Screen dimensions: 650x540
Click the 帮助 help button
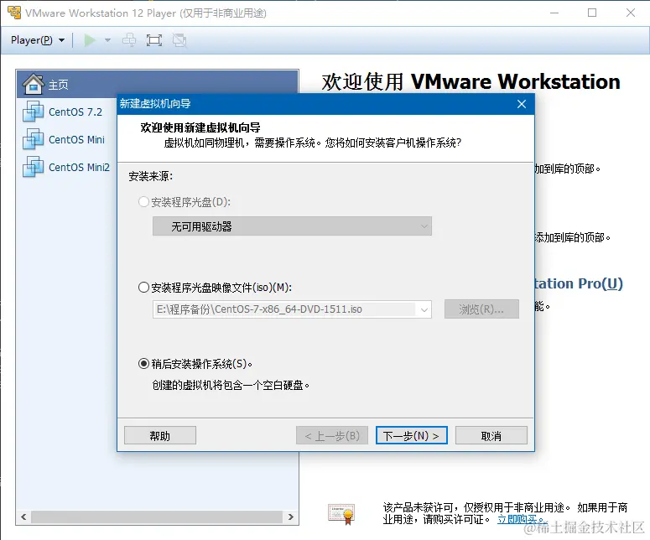(x=160, y=435)
